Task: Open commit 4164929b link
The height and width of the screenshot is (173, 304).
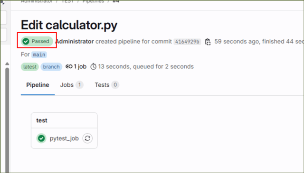Action: coord(187,42)
